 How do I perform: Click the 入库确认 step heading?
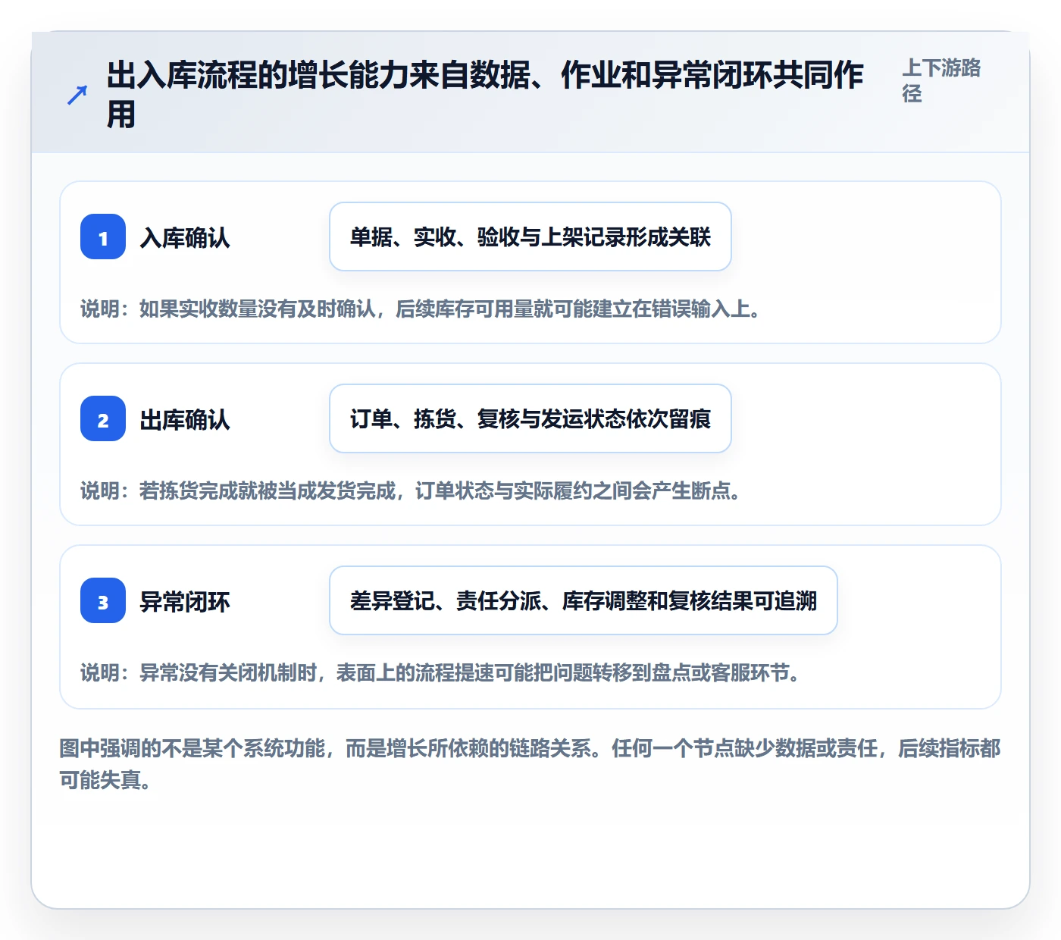(185, 237)
